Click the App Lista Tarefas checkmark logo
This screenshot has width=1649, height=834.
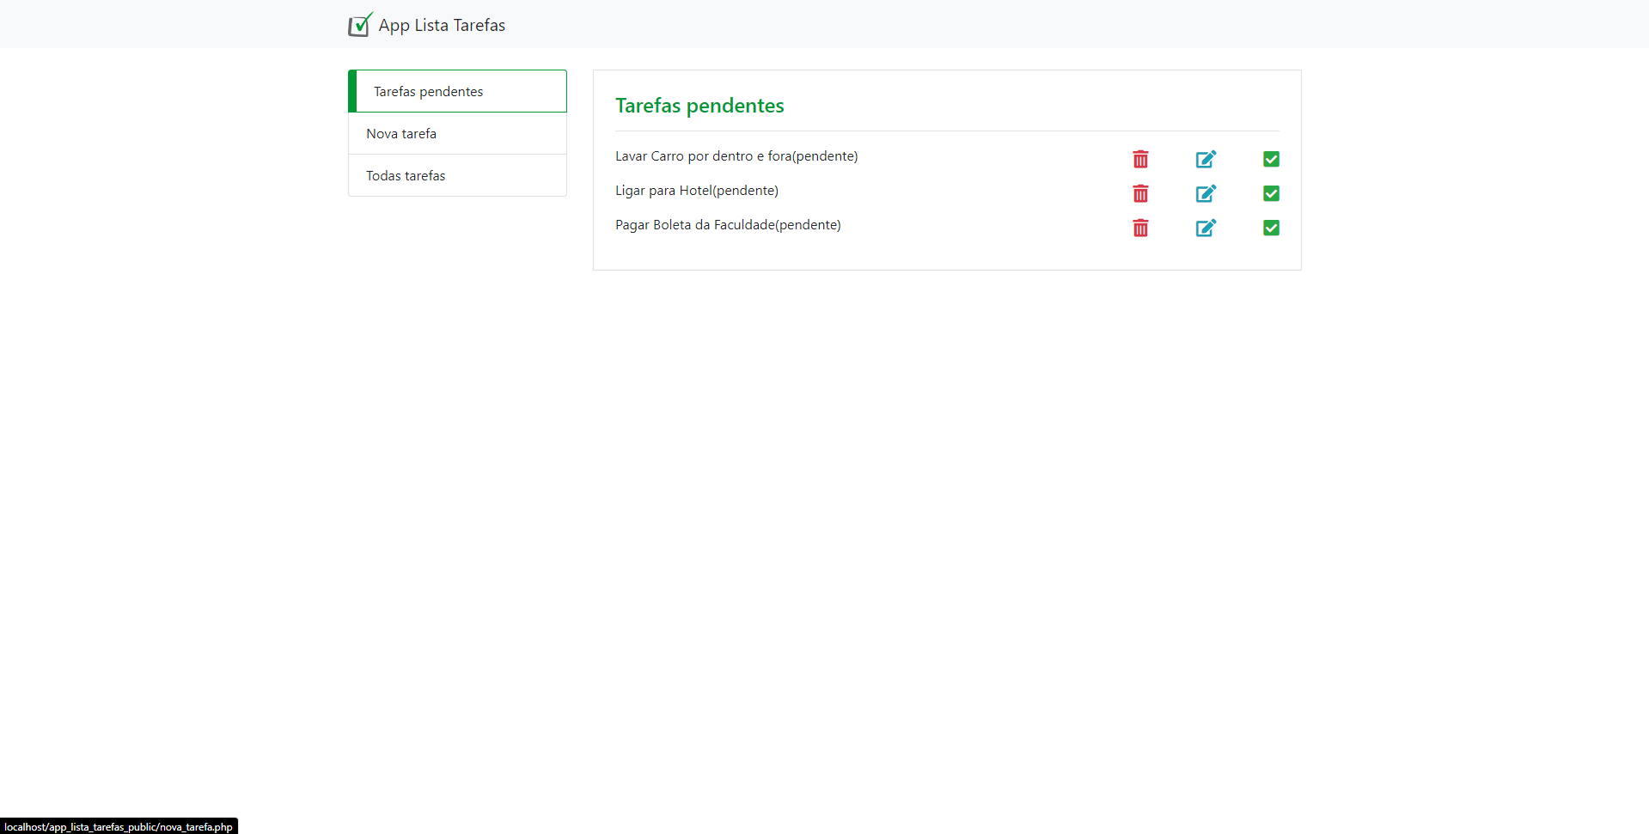[x=359, y=25]
